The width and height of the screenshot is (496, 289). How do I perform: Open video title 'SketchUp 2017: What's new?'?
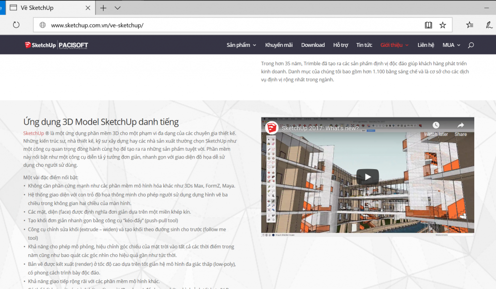tap(320, 128)
